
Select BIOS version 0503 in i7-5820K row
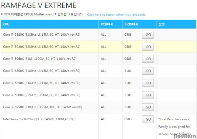click(128, 35)
